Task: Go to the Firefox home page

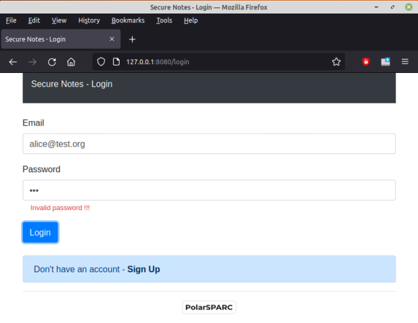Action: tap(71, 61)
